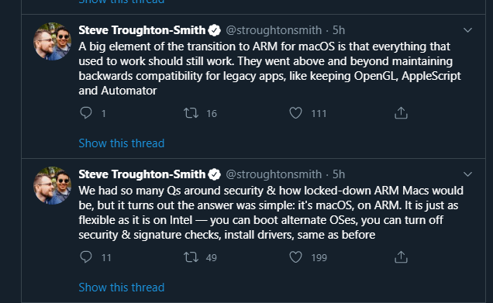Like the tweet with 199 likes
Screen dimensions: 493x303
click(295, 257)
